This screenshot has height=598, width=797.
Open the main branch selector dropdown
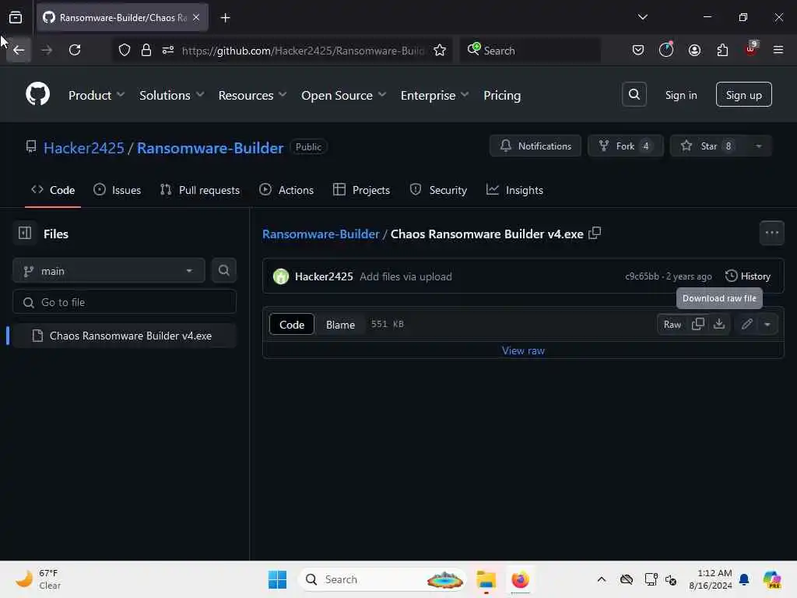coord(109,270)
